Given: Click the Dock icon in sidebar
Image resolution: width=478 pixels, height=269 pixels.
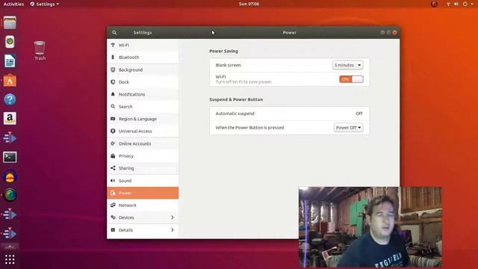Looking at the screenshot, I should 113,82.
